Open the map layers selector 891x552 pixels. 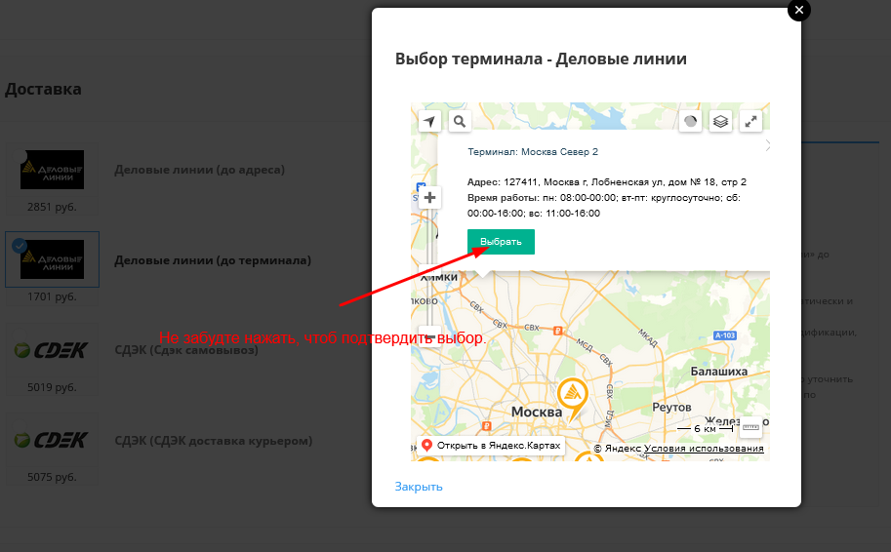[720, 121]
